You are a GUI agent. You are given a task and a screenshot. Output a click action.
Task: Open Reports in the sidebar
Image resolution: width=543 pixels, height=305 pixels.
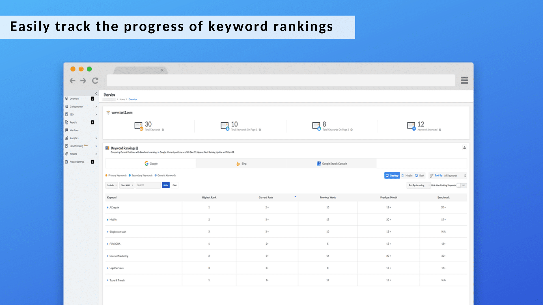click(x=74, y=123)
